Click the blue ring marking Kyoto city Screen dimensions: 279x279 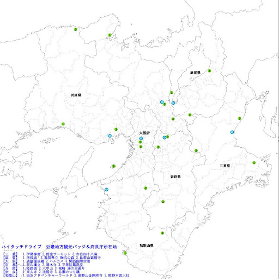162,102
